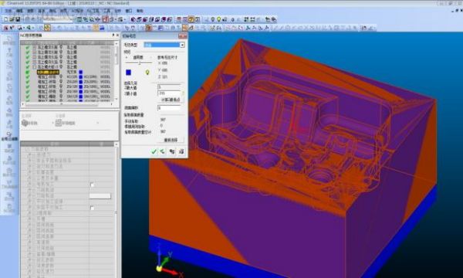Toggle the lightbulb icon inside the stock dialog
463x278 pixels.
coord(147,72)
